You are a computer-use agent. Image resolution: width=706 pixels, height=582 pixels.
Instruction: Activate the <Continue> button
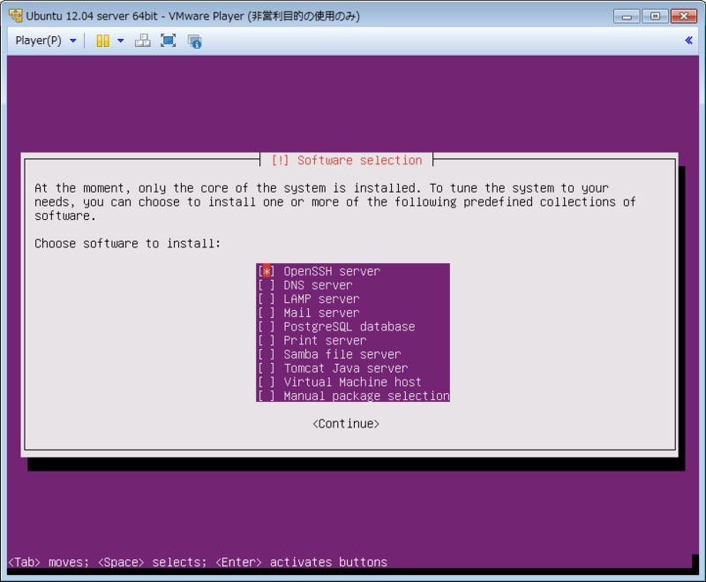coord(346,424)
